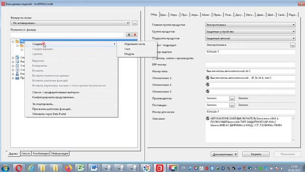Select the second-level folder icon in tree
305x172 pixels.
click(x=21, y=46)
